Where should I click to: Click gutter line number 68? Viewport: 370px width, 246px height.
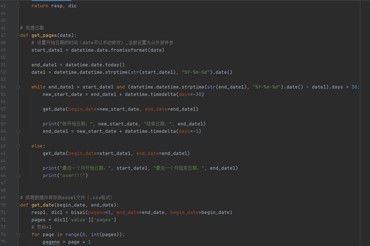pos(3,190)
